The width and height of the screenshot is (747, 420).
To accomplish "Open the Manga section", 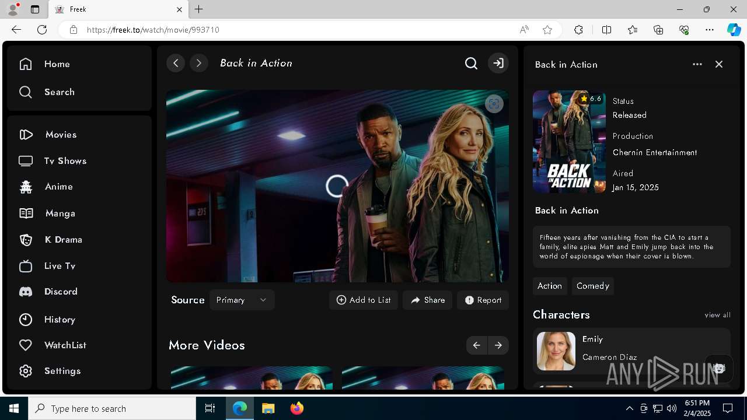I will 47,213.
